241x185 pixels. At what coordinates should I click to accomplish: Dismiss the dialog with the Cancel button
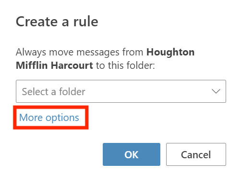196,154
